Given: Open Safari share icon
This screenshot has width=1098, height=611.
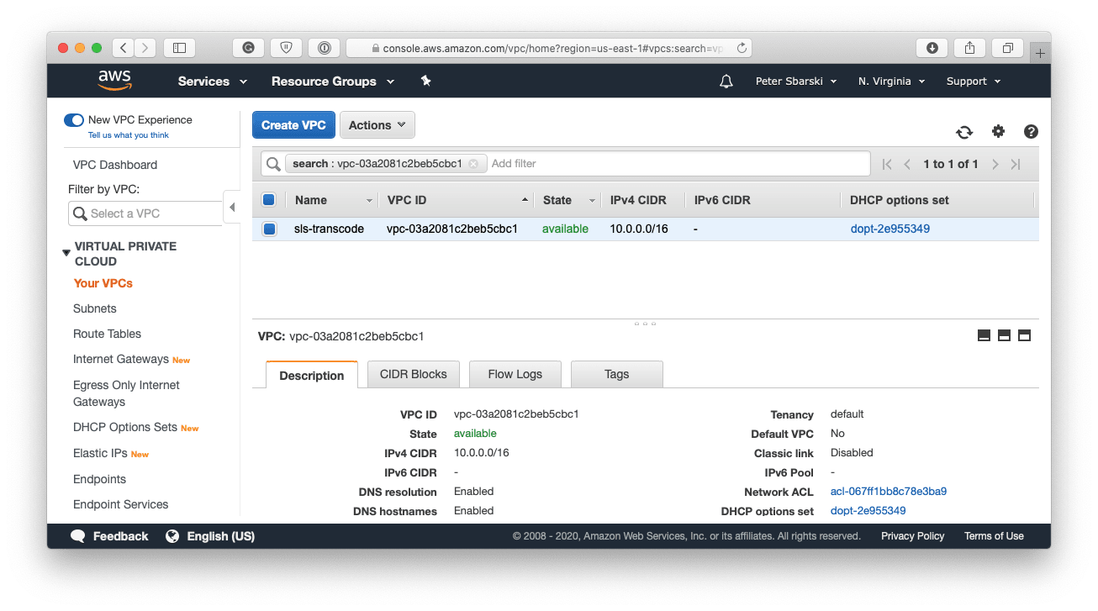Looking at the screenshot, I should (969, 48).
